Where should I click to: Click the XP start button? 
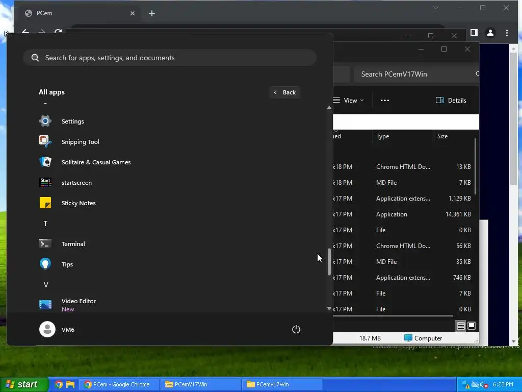pos(23,384)
